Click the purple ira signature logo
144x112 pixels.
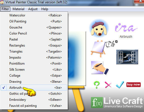pos(126,28)
